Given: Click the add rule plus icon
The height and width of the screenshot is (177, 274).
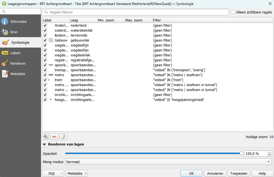Looking at the screenshot, I should point(46,137).
